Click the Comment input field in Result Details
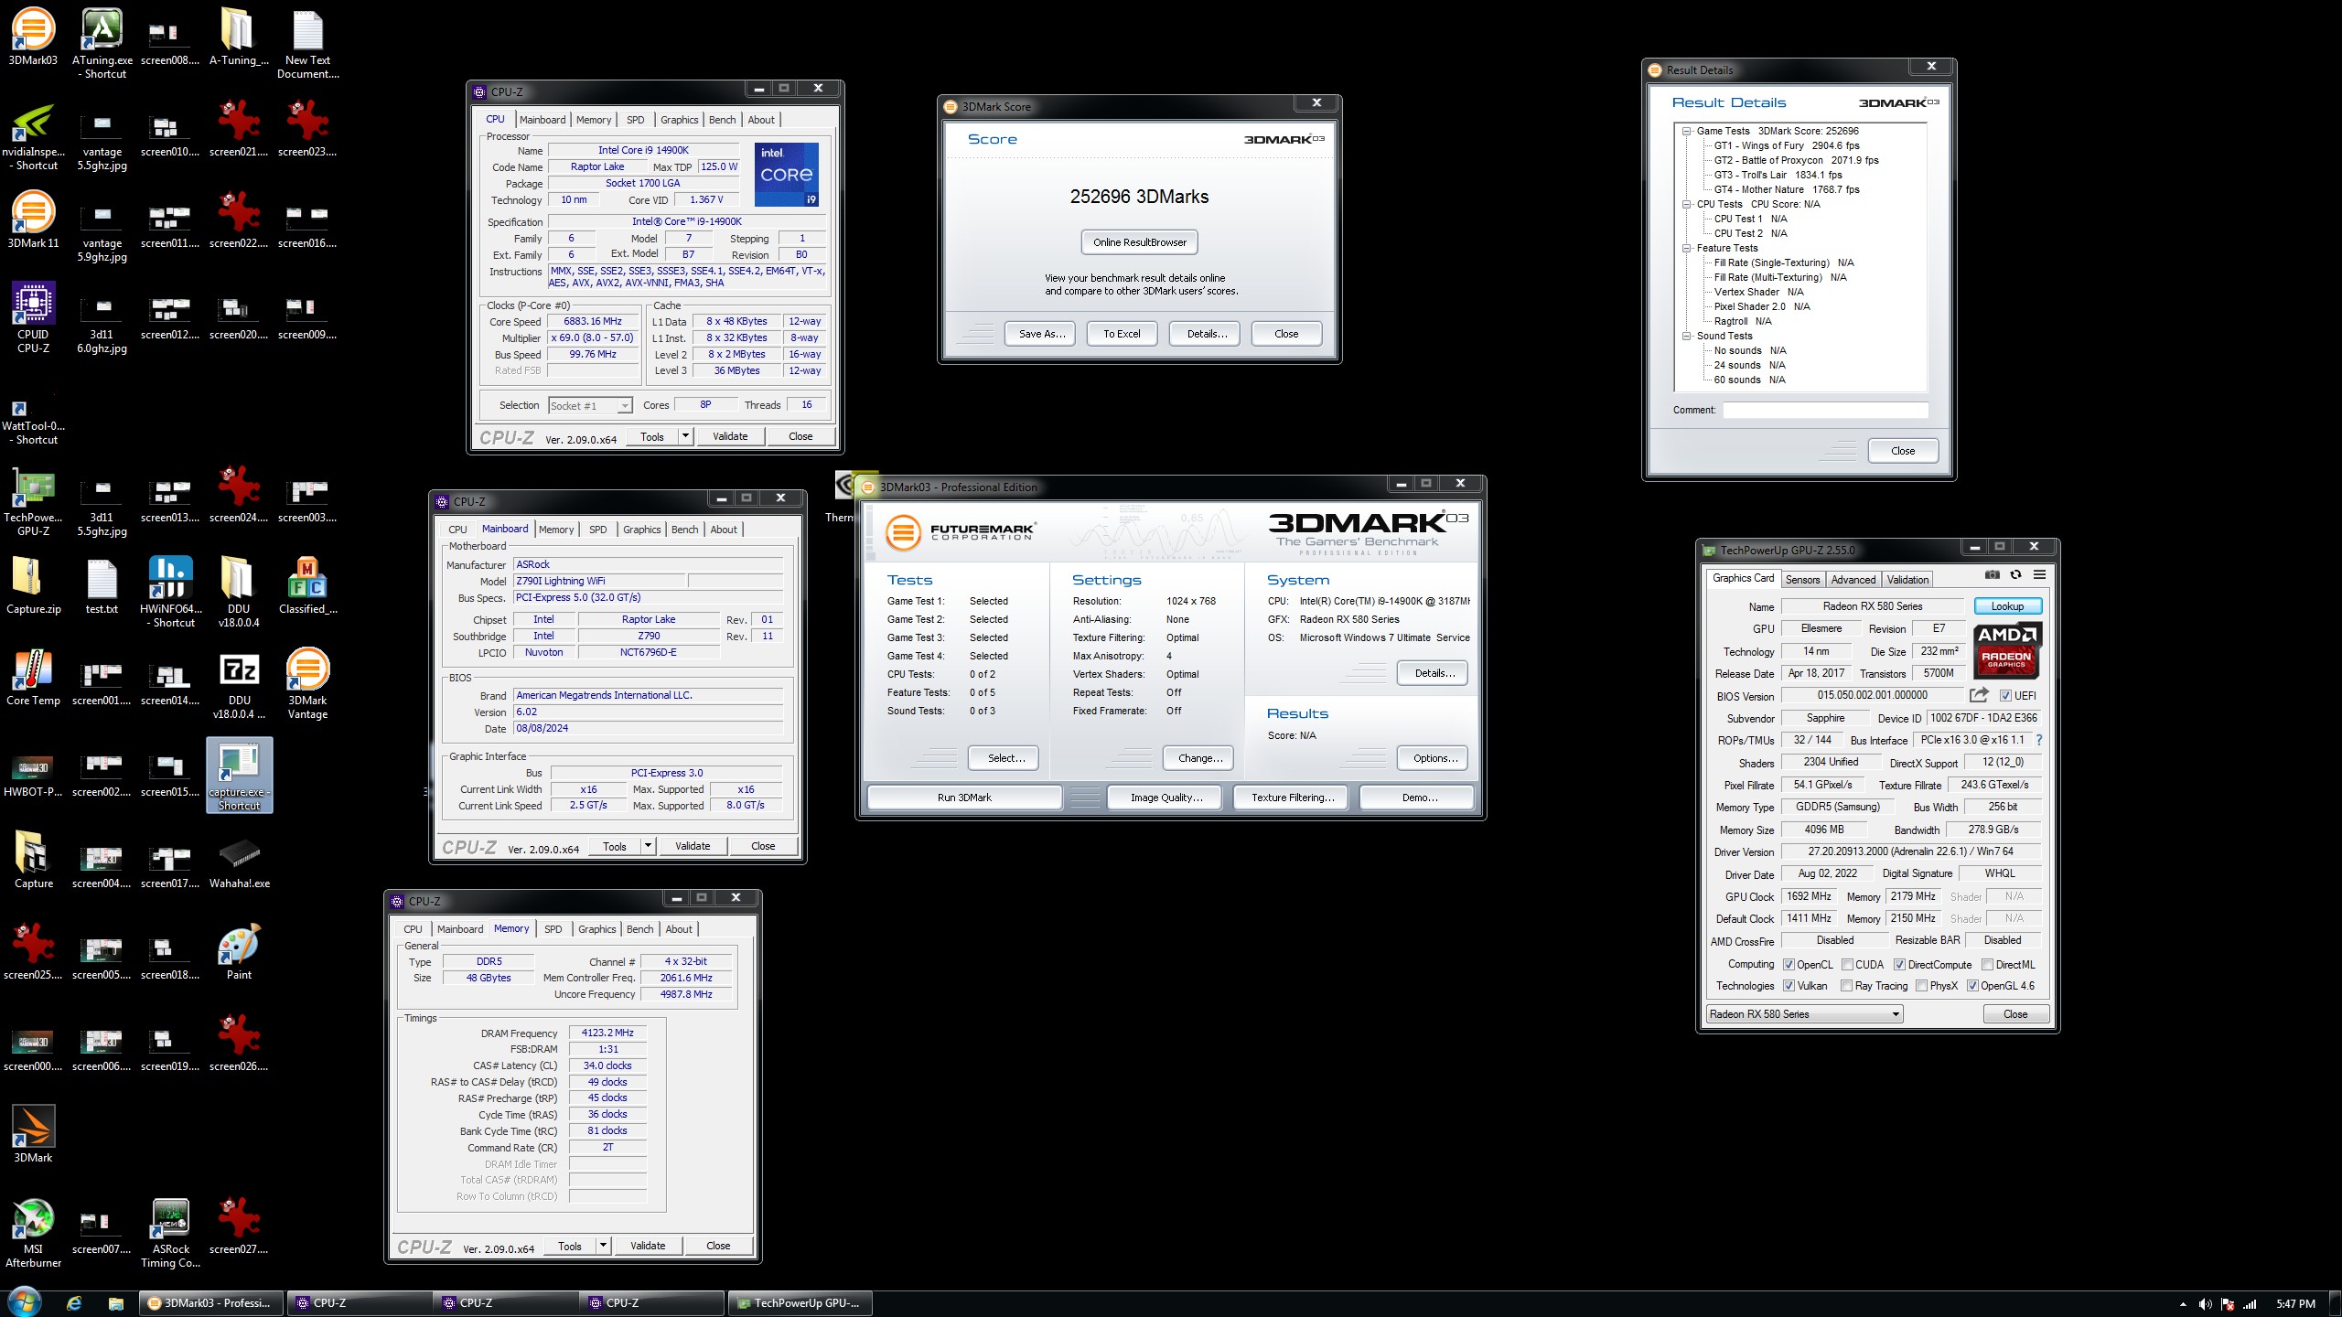The width and height of the screenshot is (2342, 1317). [1825, 410]
